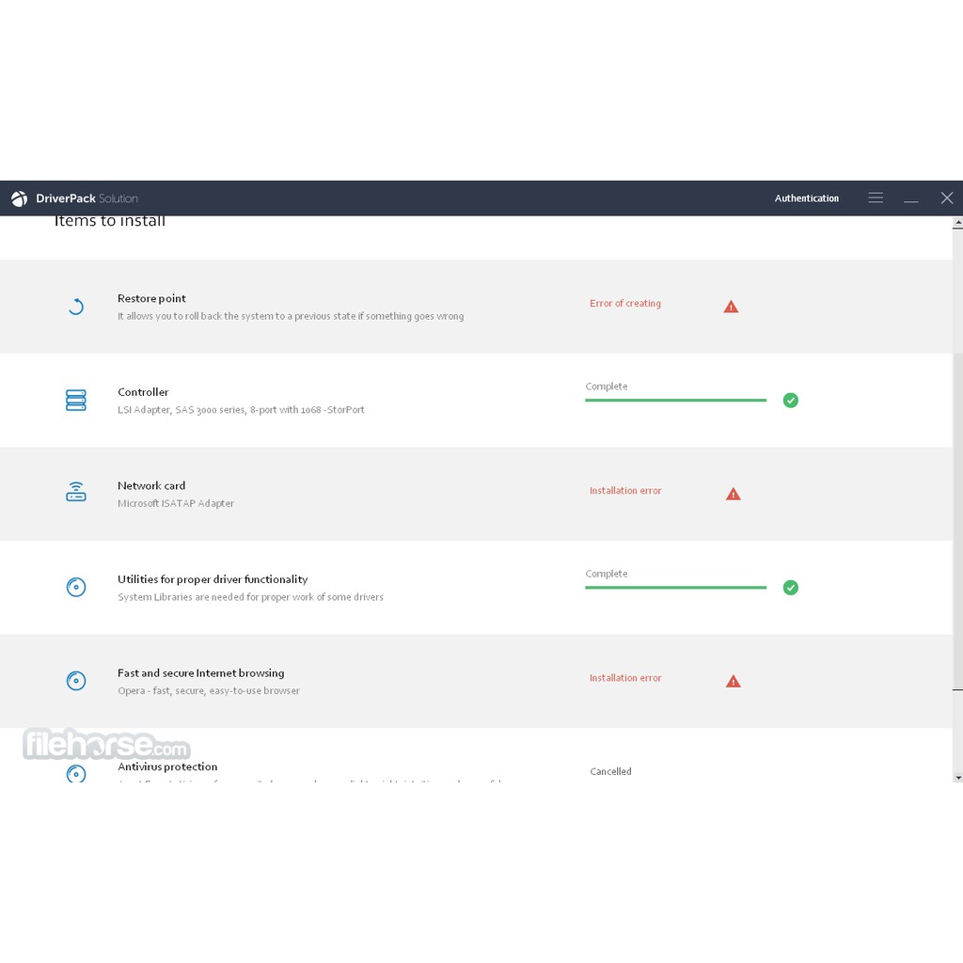This screenshot has height=963, width=963.
Task: Click the Restore point circular arrow icon
Action: [76, 307]
